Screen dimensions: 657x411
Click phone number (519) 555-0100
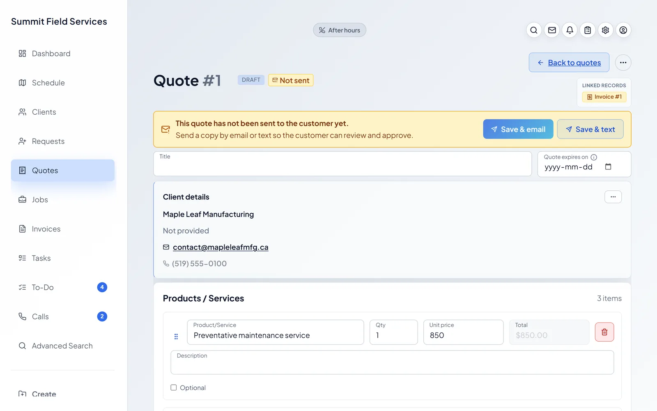[199, 263]
